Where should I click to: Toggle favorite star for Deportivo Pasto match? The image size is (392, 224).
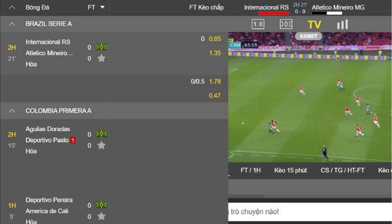pos(101,145)
